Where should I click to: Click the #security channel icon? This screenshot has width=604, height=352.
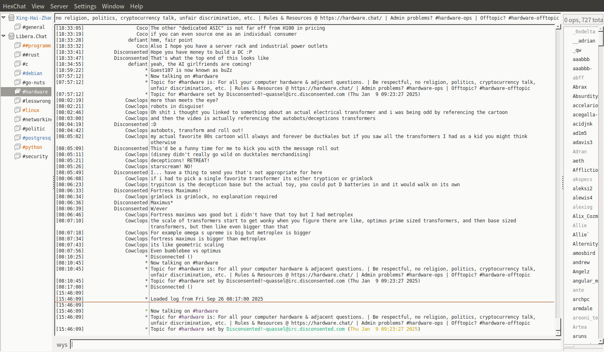[x=18, y=156]
